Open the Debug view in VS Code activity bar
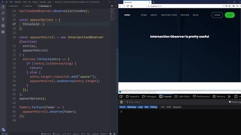Image resolution: width=241 pixels, height=135 pixels. click(x=3, y=25)
